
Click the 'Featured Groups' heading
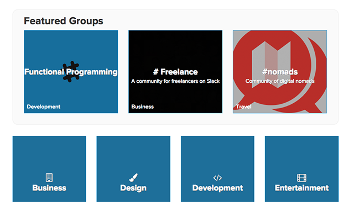64,21
